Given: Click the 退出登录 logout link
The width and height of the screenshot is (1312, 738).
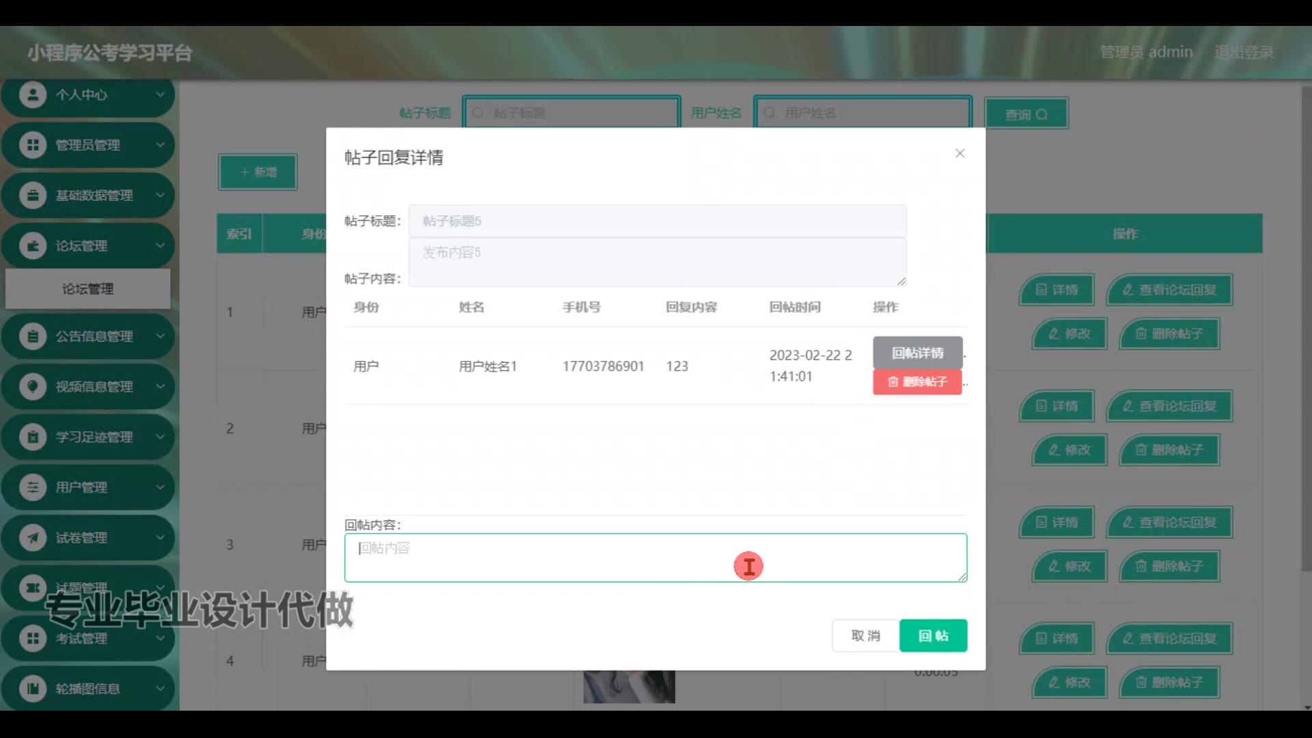Looking at the screenshot, I should (1243, 53).
